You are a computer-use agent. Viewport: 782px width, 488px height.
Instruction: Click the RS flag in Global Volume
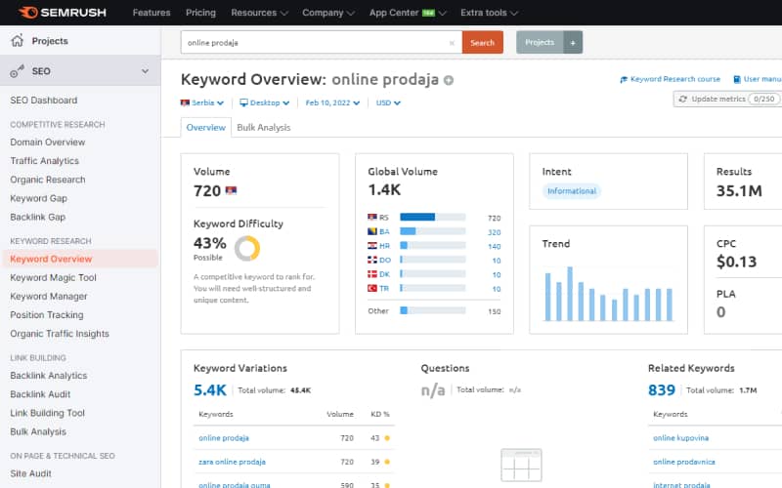372,217
